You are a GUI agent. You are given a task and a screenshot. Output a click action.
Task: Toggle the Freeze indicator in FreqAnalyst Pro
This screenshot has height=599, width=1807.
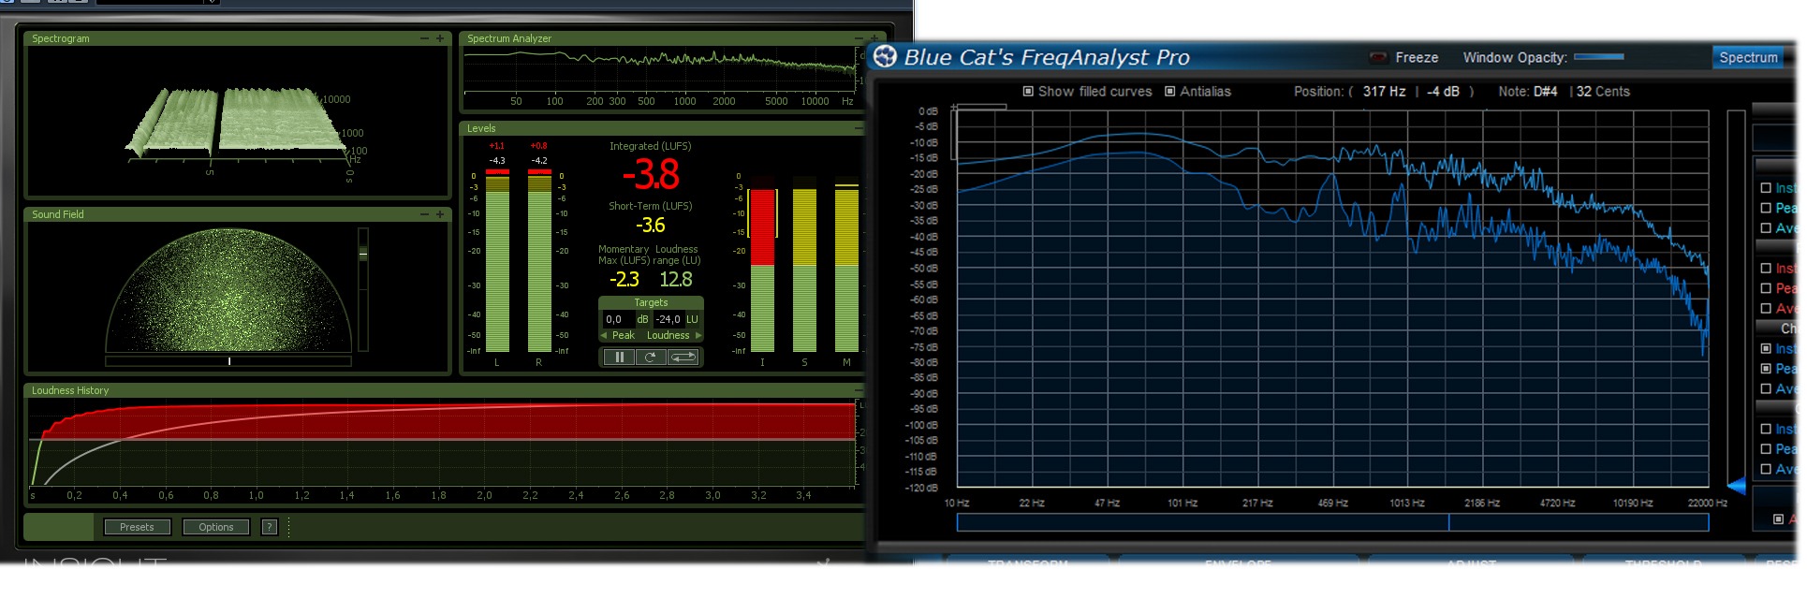1378,58
